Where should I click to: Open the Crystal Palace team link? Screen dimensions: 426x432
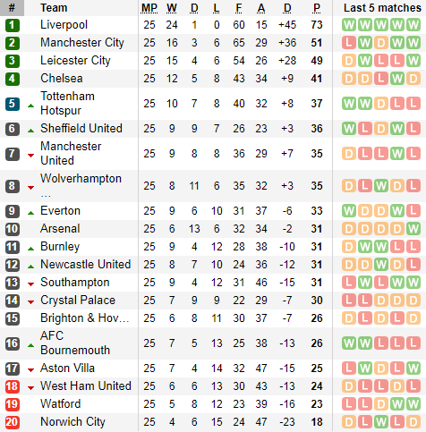78,301
